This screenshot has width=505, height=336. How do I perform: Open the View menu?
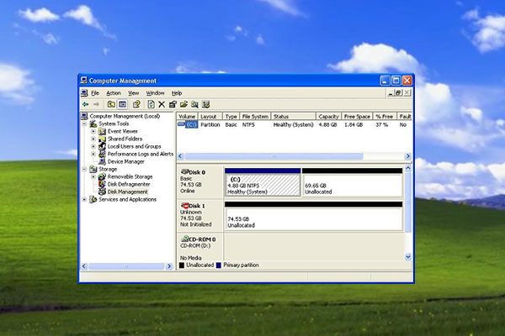(x=133, y=92)
